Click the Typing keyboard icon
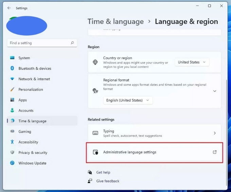 pyautogui.click(x=95, y=133)
